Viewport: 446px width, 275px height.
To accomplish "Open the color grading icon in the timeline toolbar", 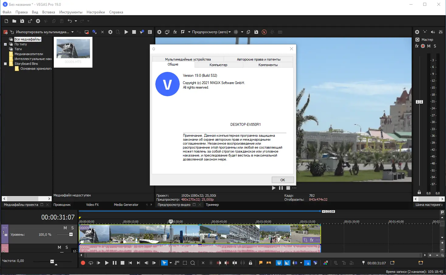I will pyautogui.click(x=326, y=263).
